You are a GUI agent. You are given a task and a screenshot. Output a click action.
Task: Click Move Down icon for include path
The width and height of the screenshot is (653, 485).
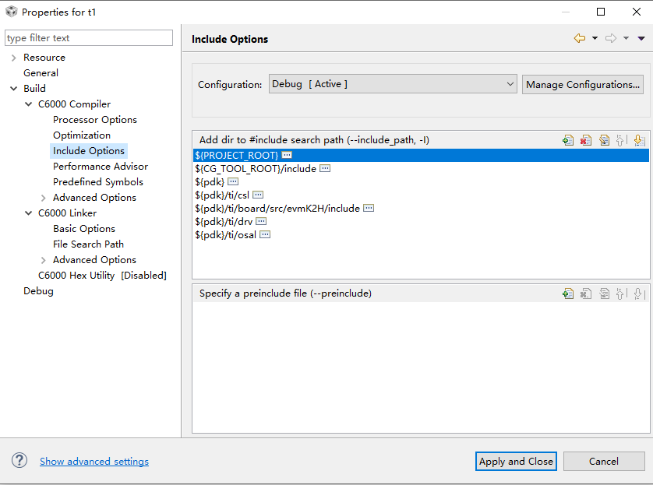point(638,140)
